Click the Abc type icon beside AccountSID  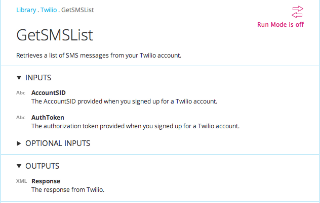21,93
